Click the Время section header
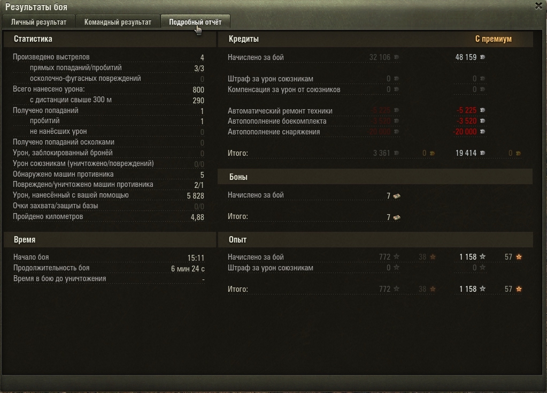This screenshot has width=547, height=393. pos(25,240)
